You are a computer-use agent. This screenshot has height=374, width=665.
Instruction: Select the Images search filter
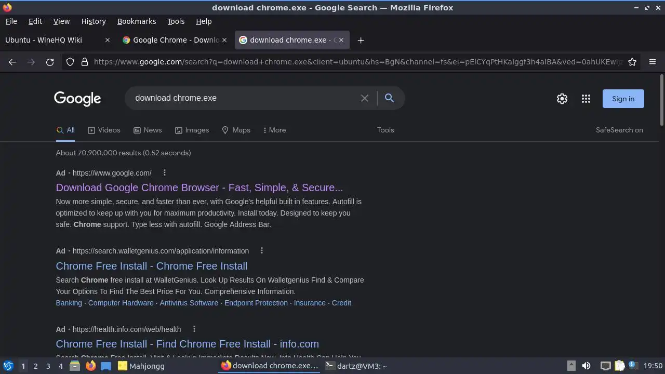pos(192,130)
